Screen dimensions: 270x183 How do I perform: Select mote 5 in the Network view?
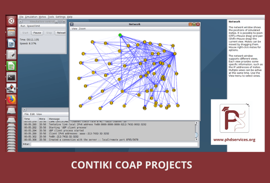(120, 51)
